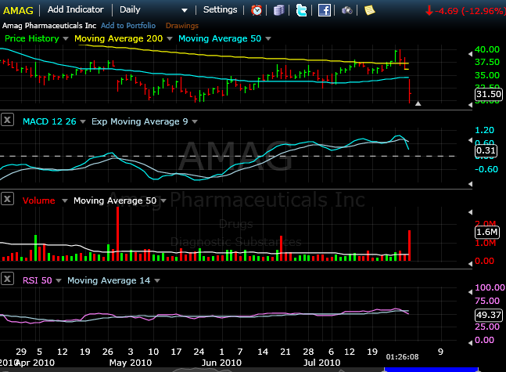This screenshot has width=506, height=372.
Task: Share chart via the Facebook icon
Action: (x=324, y=10)
